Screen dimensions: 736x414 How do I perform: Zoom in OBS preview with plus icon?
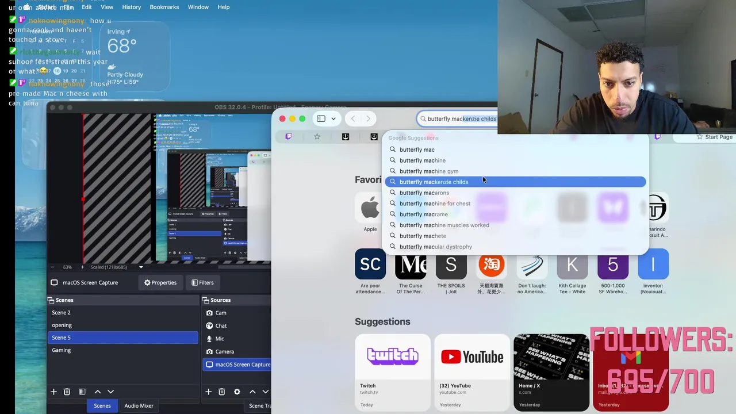(82, 267)
